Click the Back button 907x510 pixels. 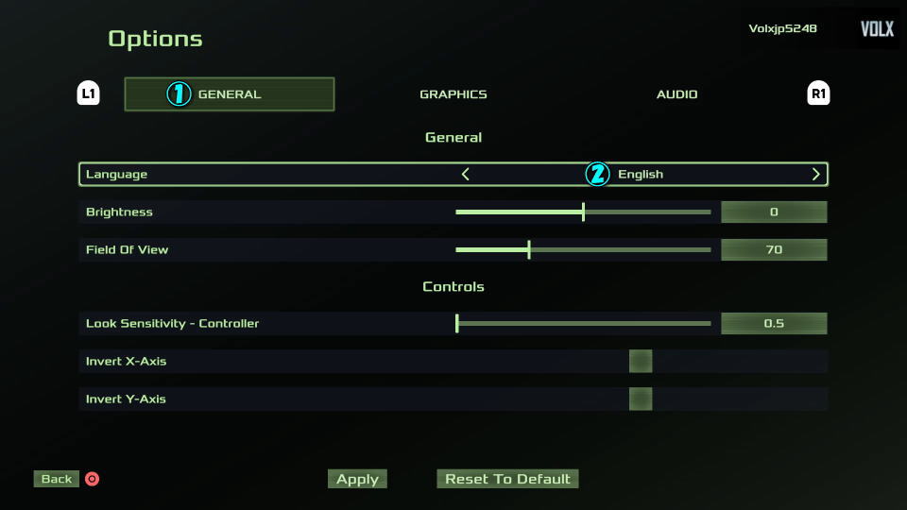[57, 479]
